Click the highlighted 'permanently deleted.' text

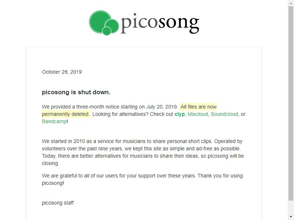coord(66,114)
